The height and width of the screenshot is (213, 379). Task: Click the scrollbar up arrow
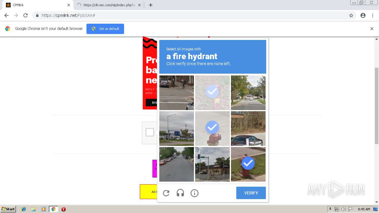click(377, 39)
